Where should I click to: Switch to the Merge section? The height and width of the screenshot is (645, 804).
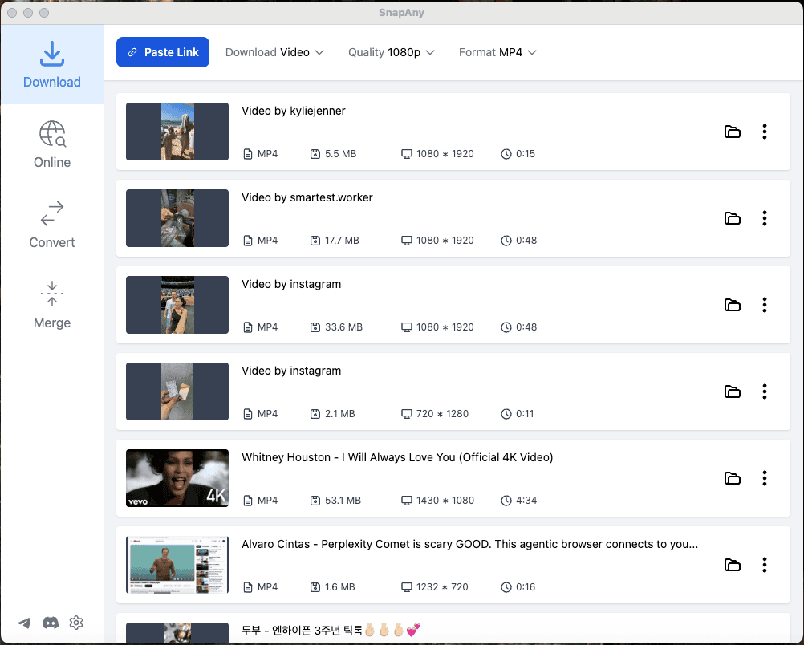[x=52, y=305]
